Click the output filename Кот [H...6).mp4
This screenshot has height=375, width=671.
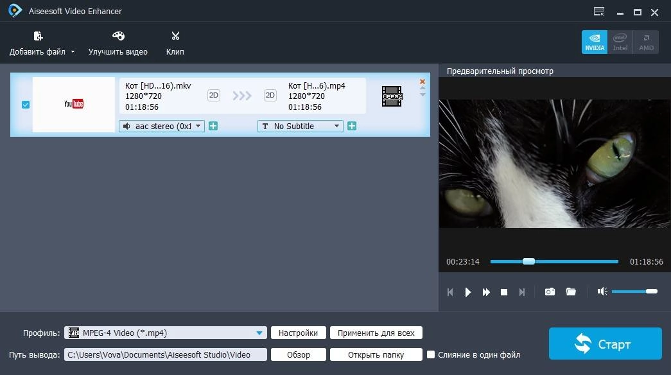coord(317,85)
